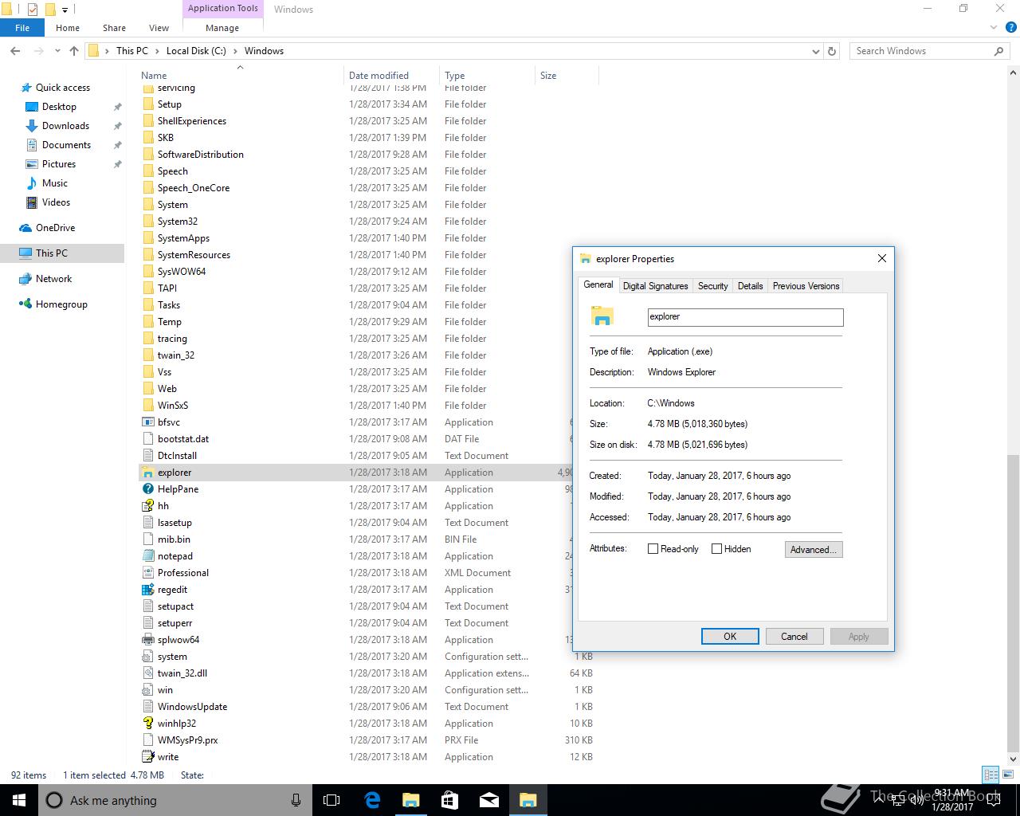The image size is (1020, 816).
Task: Click the hh help application icon
Action: pos(147,506)
